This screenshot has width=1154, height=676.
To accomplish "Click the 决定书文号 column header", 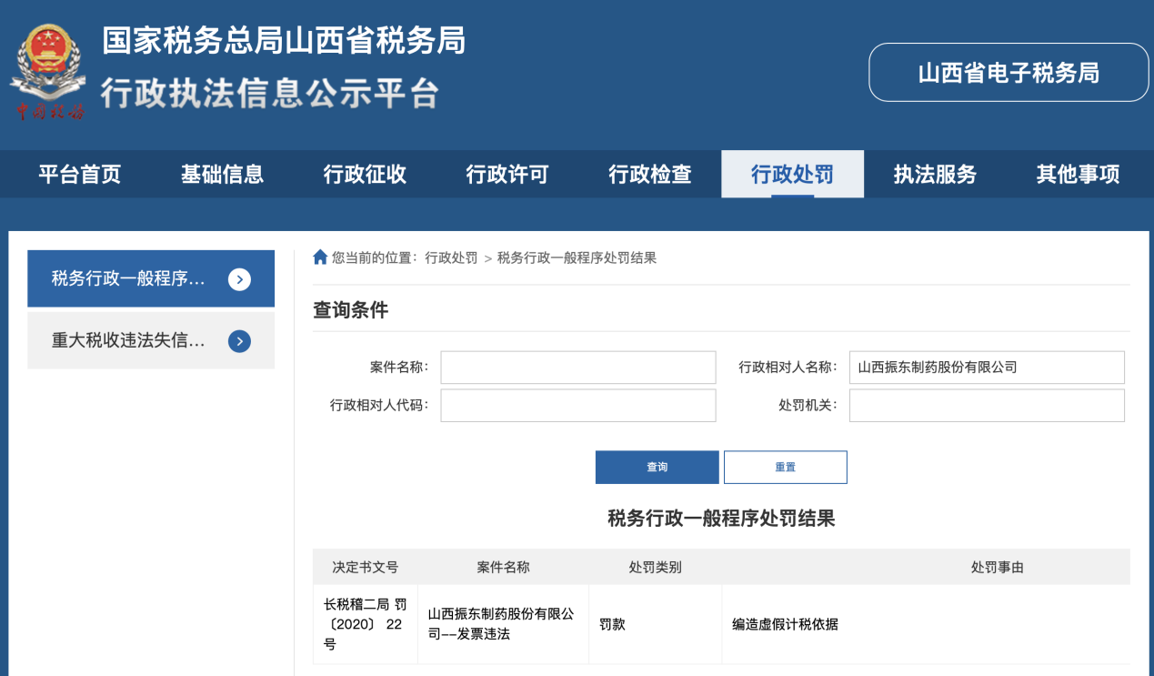I will click(366, 567).
